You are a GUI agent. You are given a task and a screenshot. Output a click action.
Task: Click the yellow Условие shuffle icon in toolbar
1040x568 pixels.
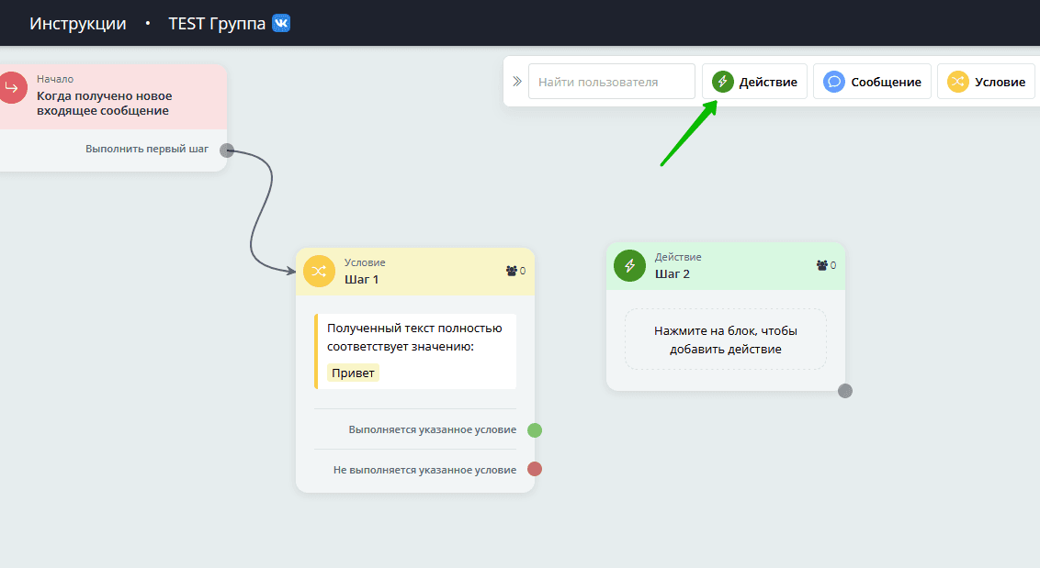click(958, 82)
